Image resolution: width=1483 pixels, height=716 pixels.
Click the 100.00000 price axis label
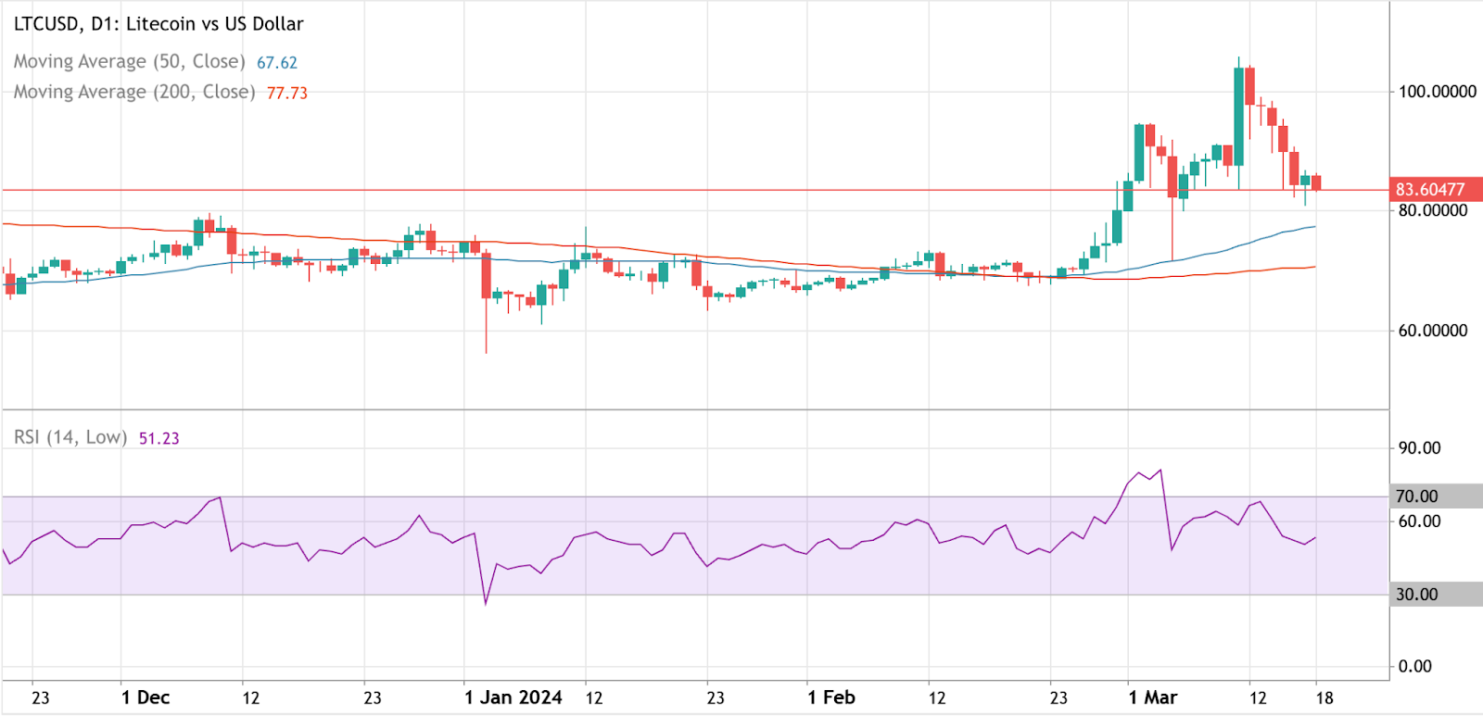1437,92
